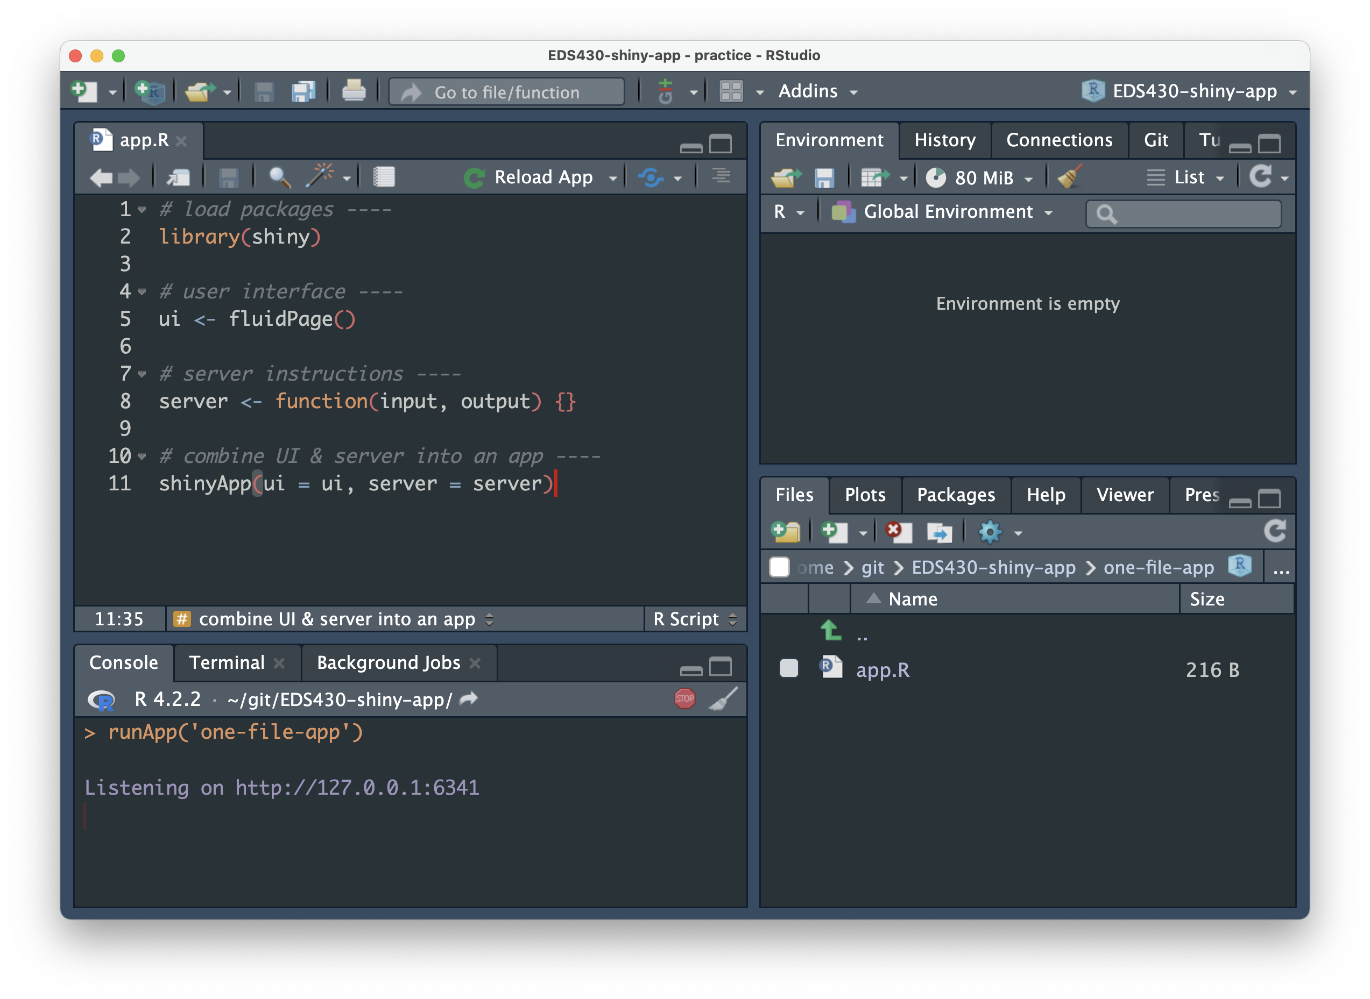
Task: Toggle the select-all checkbox in Files breadcrumb bar
Action: [779, 567]
